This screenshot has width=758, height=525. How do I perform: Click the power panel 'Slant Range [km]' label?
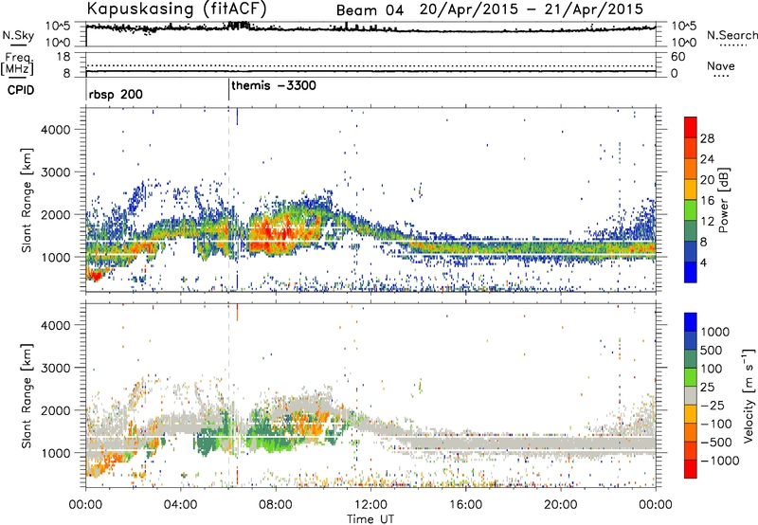point(27,200)
